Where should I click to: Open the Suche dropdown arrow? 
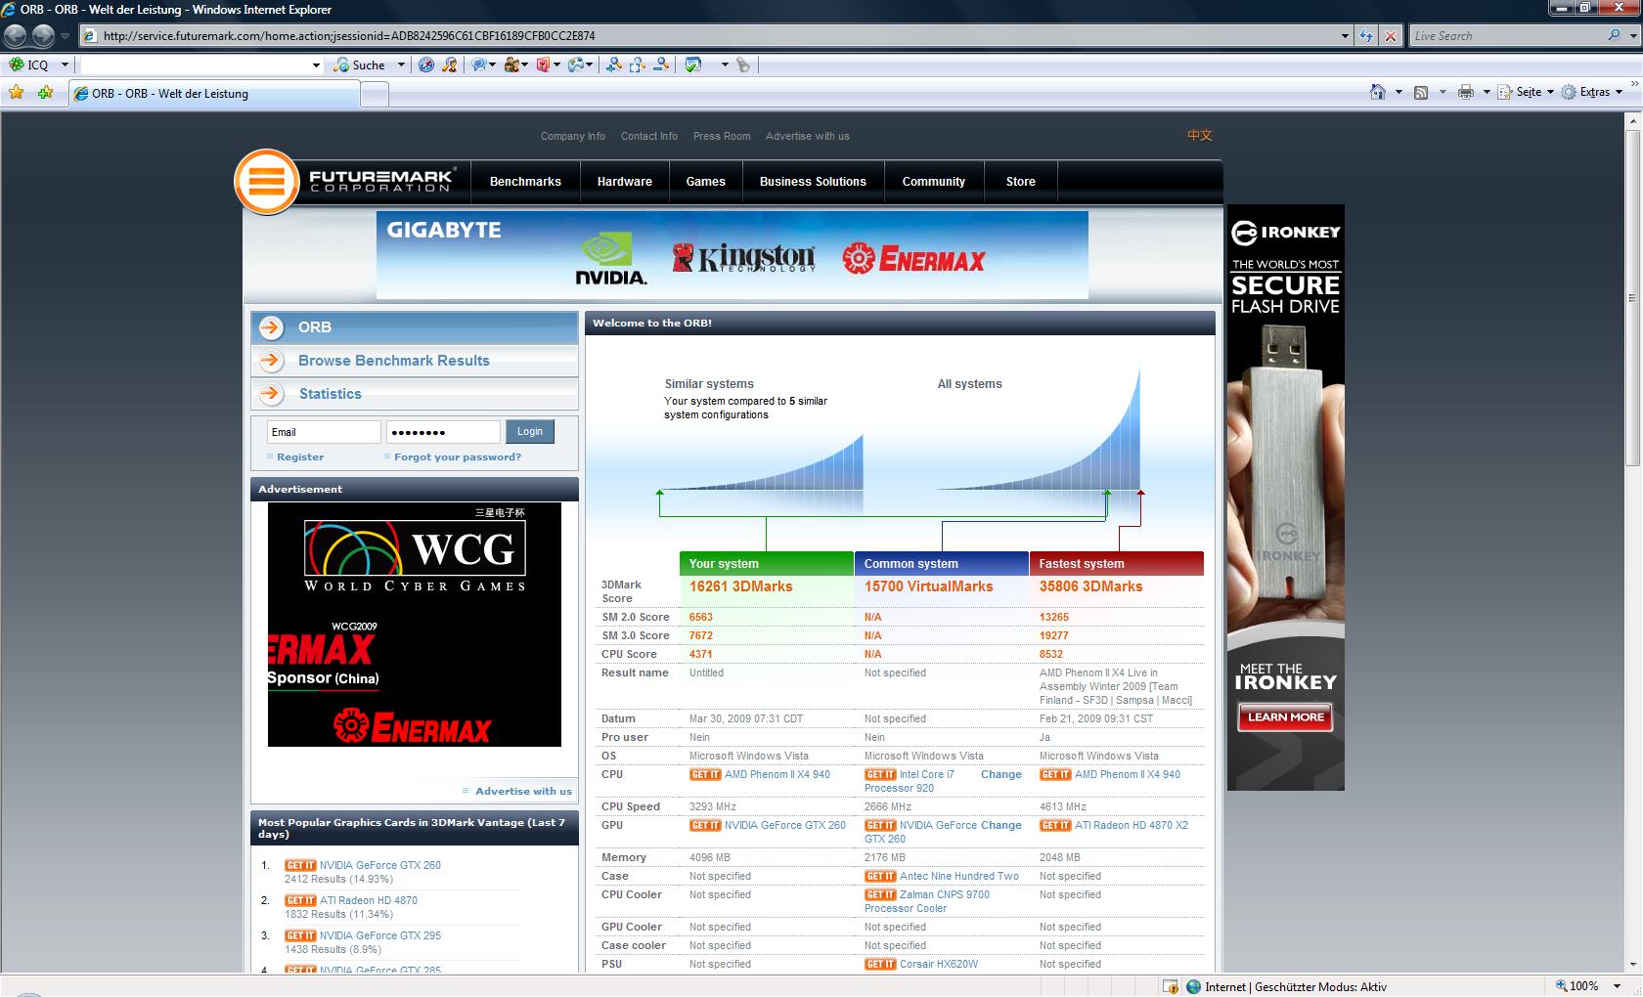[400, 65]
